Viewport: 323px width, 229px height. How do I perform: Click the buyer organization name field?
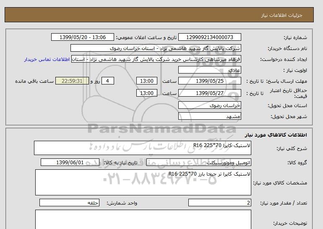pyautogui.click(x=156, y=48)
